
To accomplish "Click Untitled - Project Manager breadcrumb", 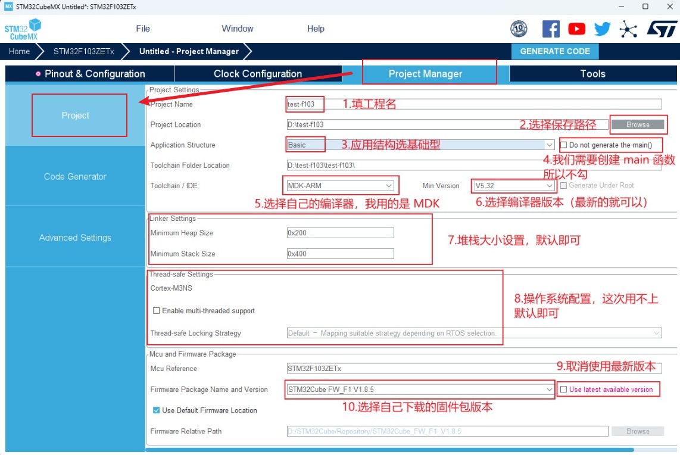I will click(x=189, y=51).
